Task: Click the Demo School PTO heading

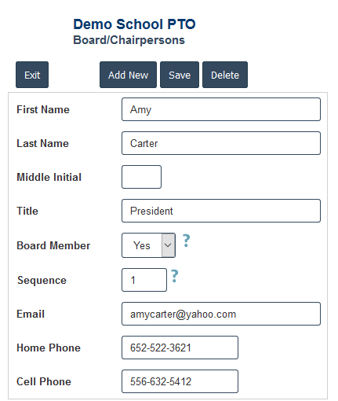Action: (x=134, y=24)
